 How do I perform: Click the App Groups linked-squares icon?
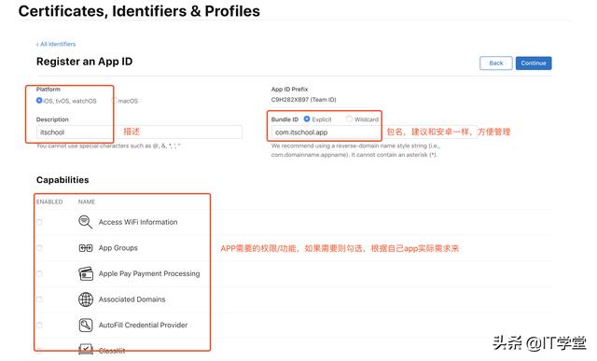(86, 248)
